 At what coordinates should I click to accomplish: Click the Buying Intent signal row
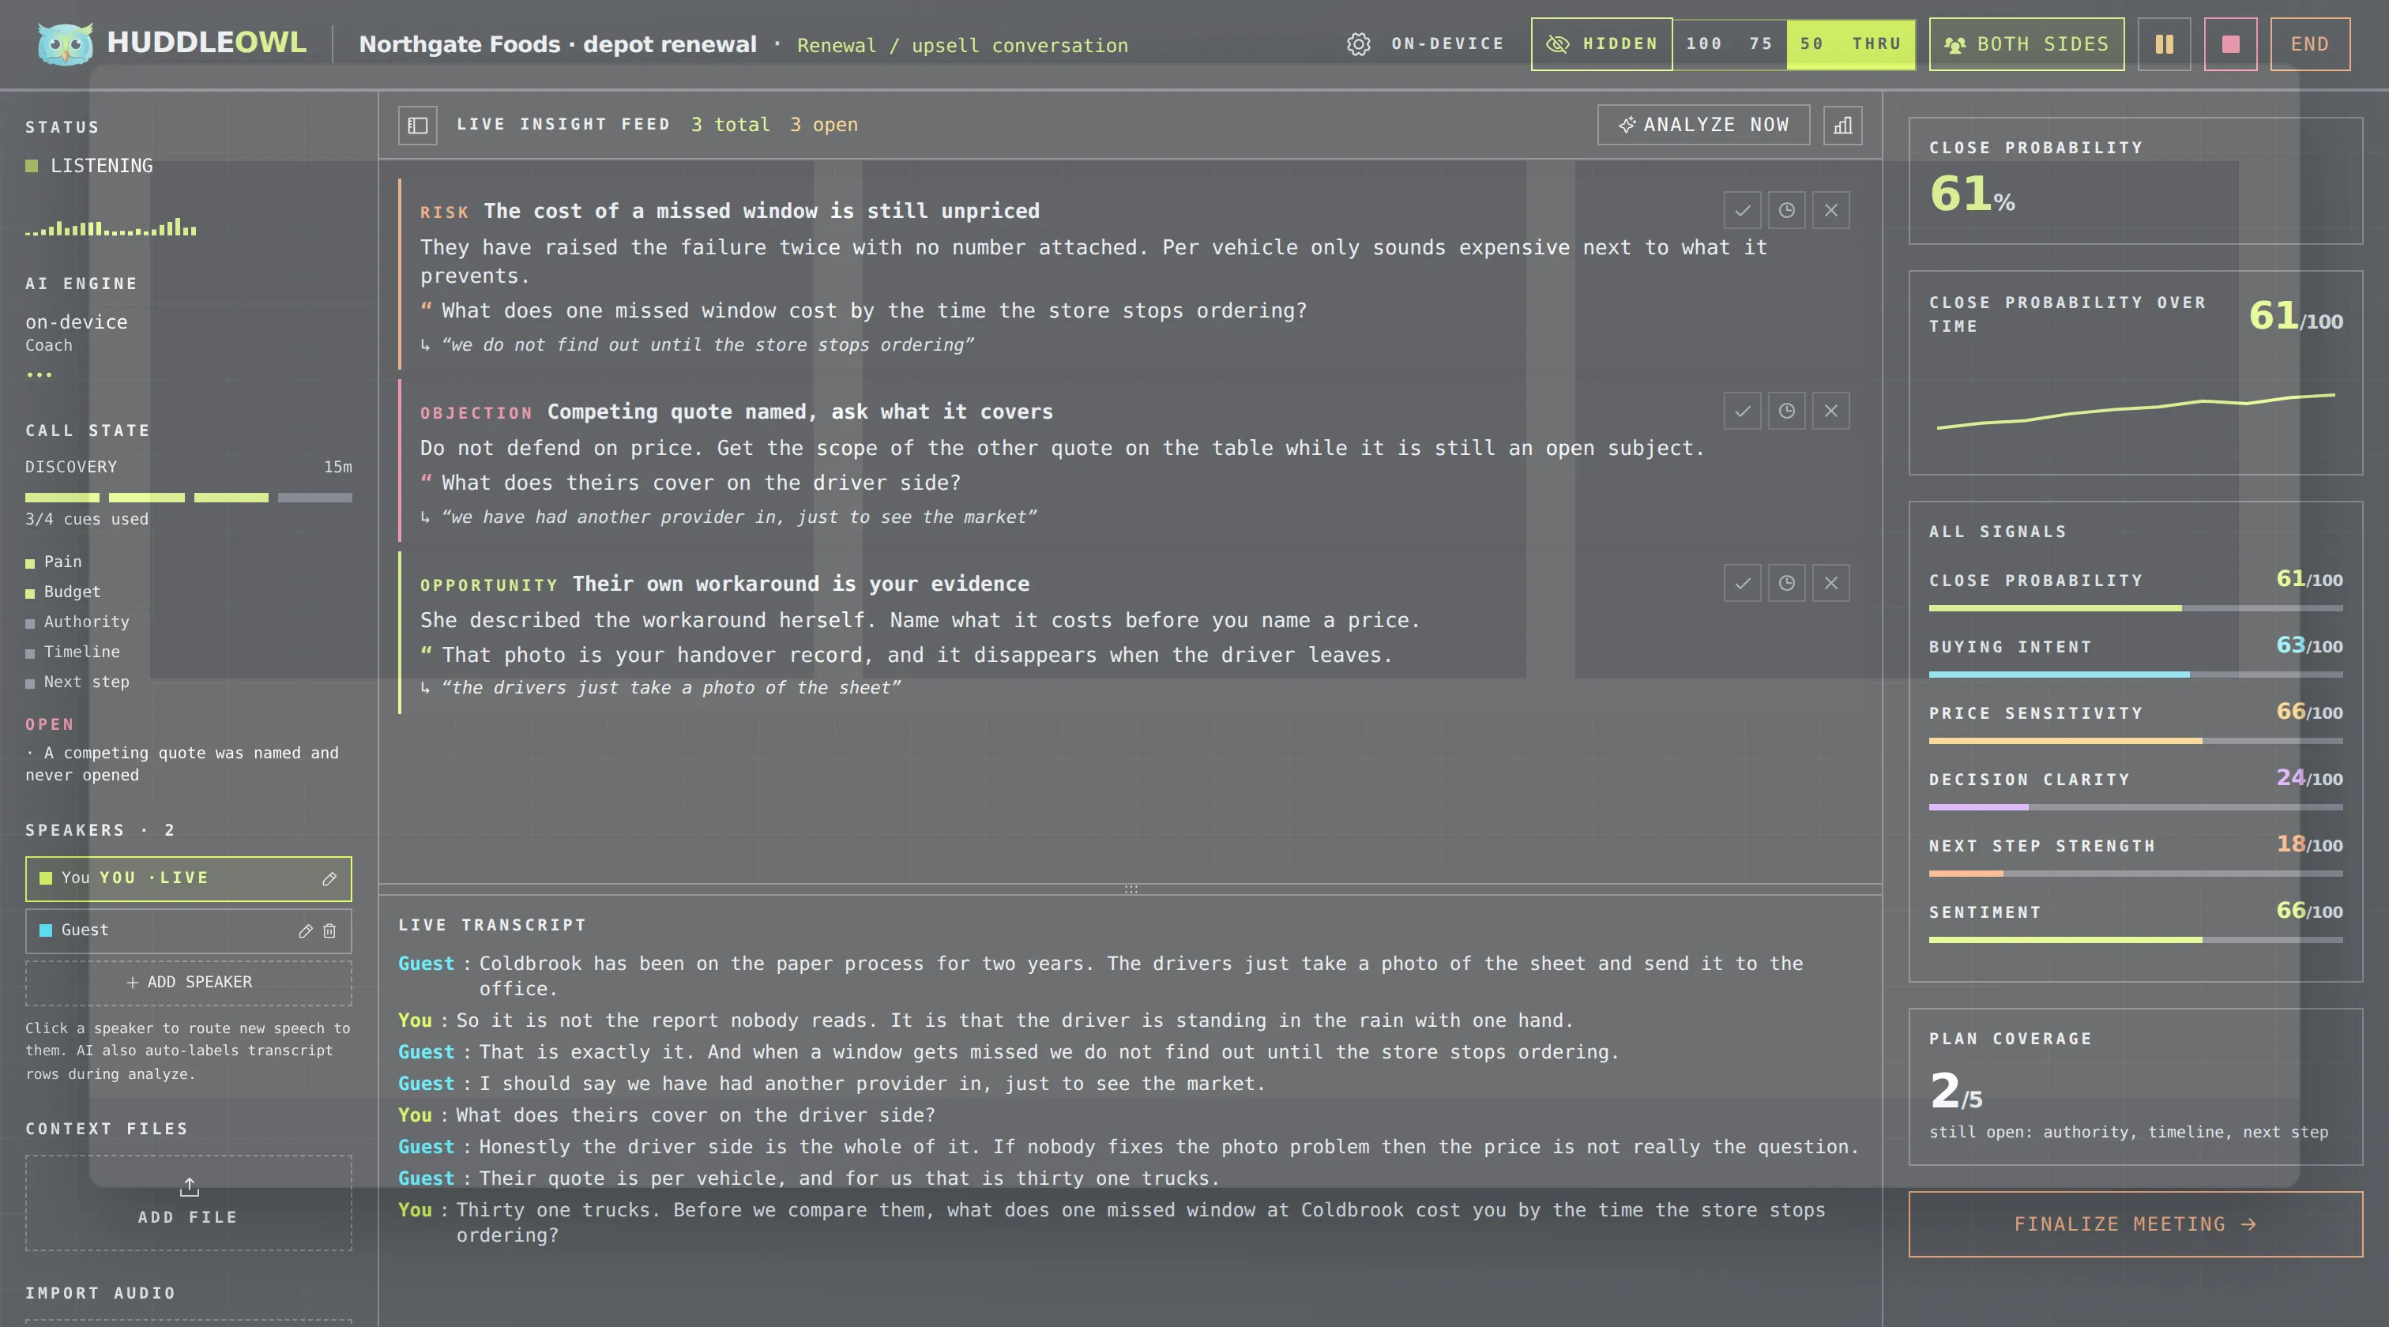point(2135,656)
